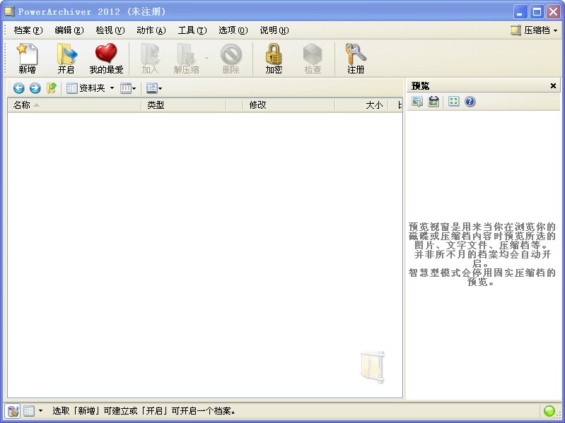Screen dimensions: 565x423
Task: Open the 资料夹 dropdown arrow
Action: (112, 88)
